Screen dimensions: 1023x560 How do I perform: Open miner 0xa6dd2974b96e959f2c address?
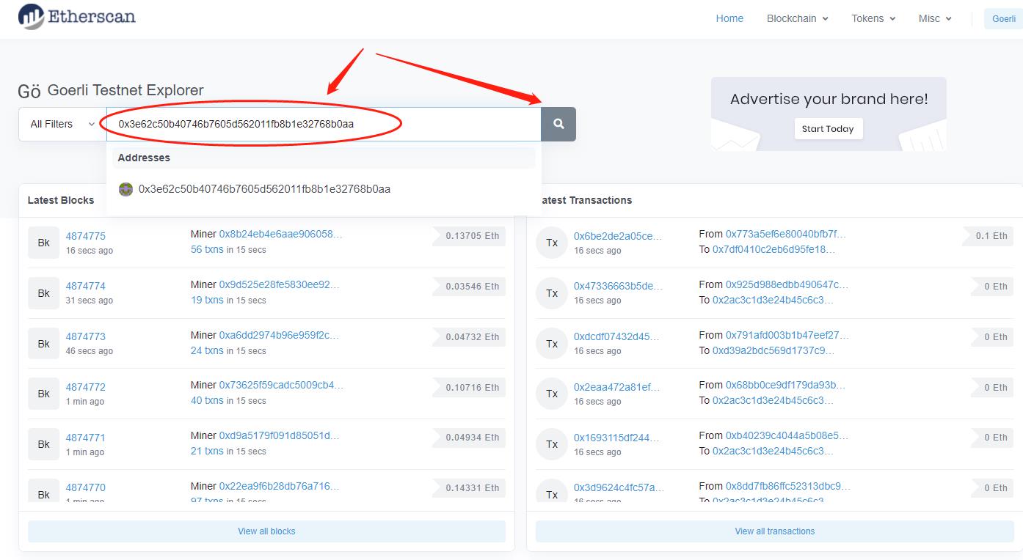(280, 335)
